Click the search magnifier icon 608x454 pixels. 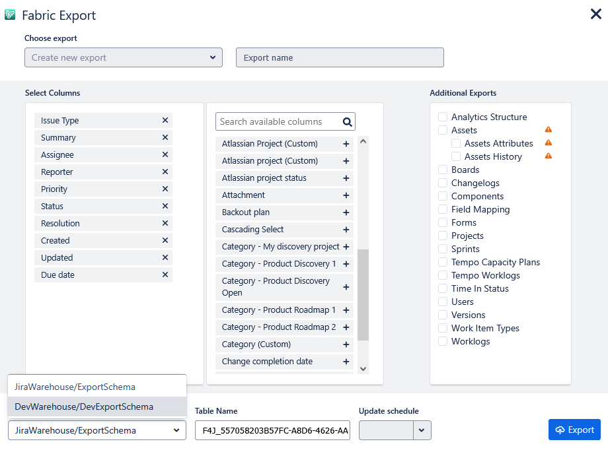click(348, 122)
